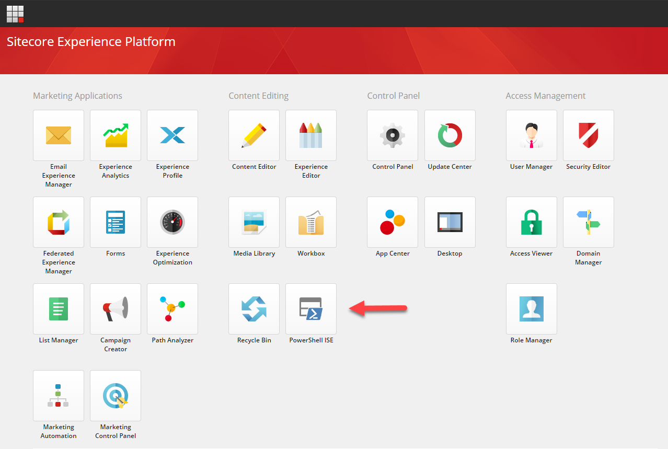This screenshot has height=449, width=668.
Task: Open the Access Viewer
Action: [x=532, y=222]
